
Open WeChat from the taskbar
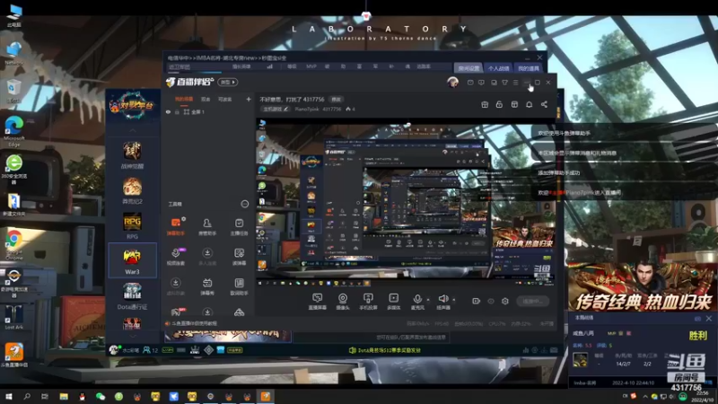coord(101,396)
